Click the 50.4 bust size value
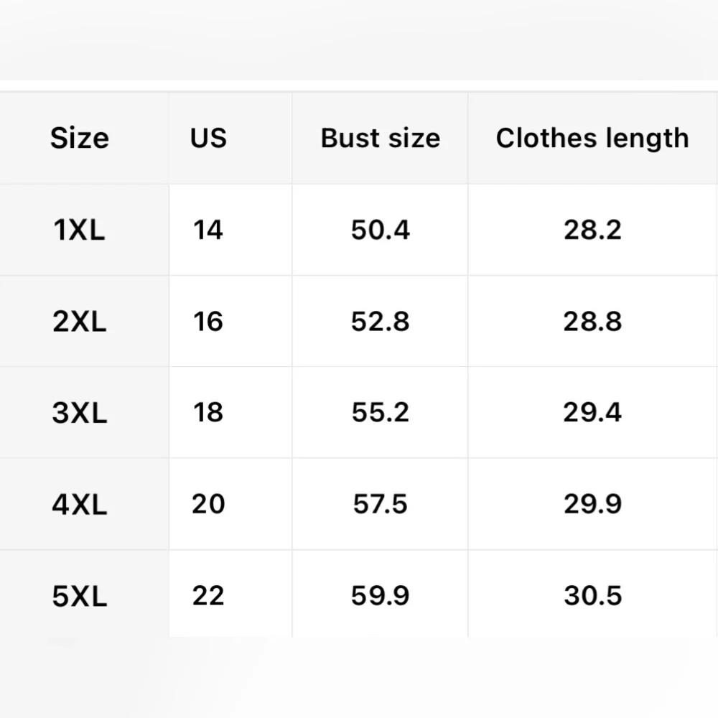This screenshot has height=718, width=718. 380,230
